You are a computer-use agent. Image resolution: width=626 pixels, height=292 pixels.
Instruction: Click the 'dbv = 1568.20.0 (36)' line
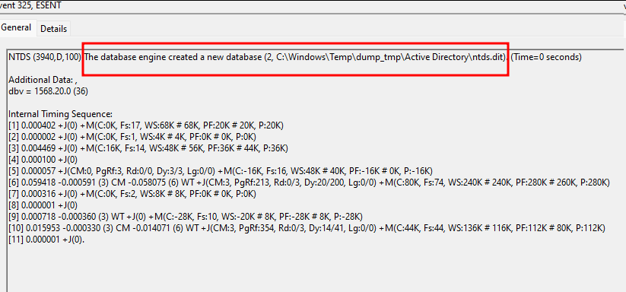[49, 91]
